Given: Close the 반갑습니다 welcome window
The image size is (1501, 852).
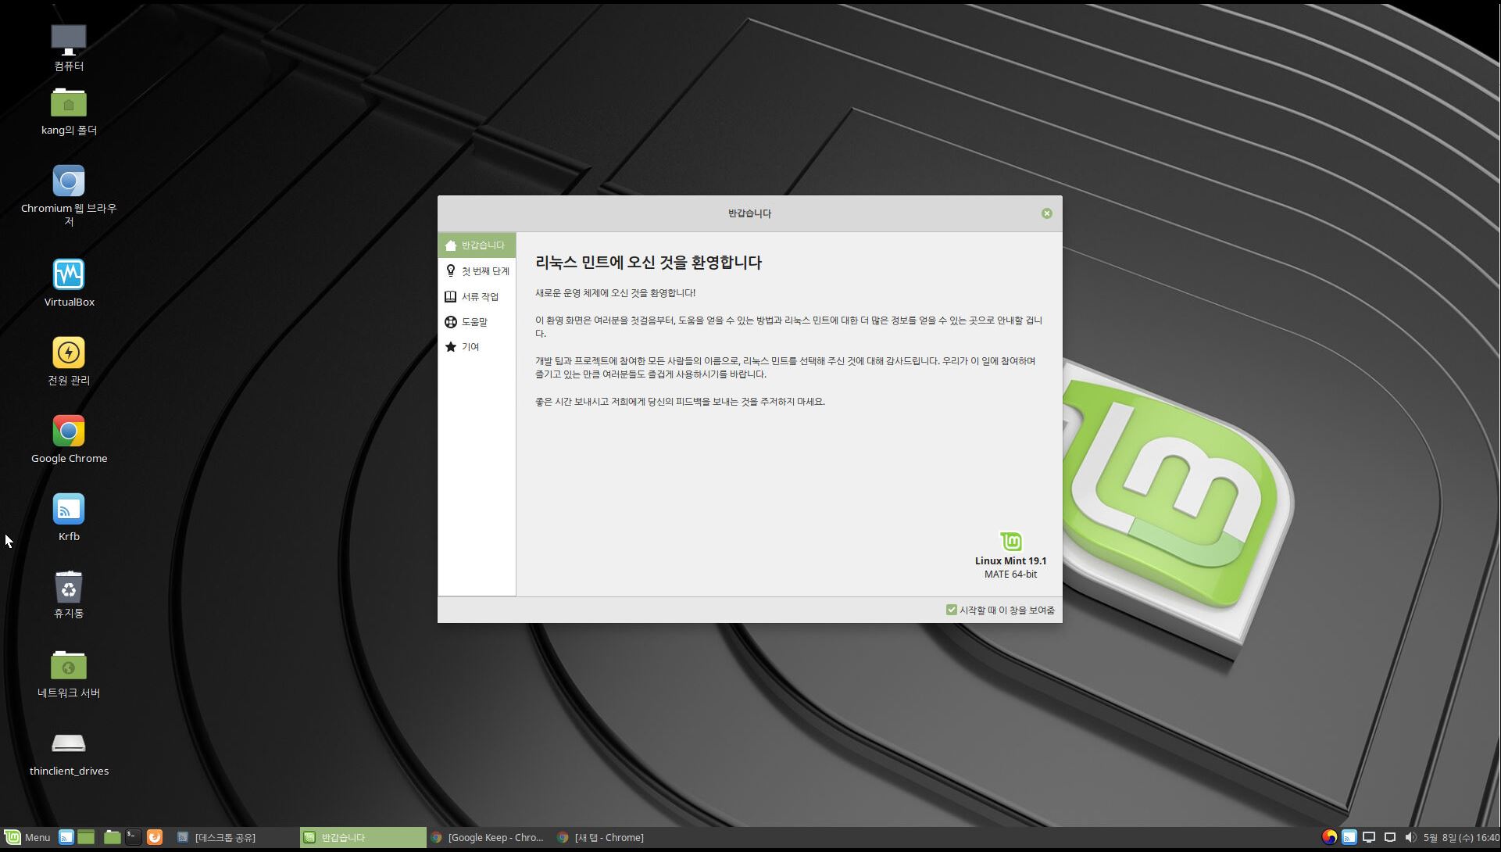Looking at the screenshot, I should (1047, 213).
